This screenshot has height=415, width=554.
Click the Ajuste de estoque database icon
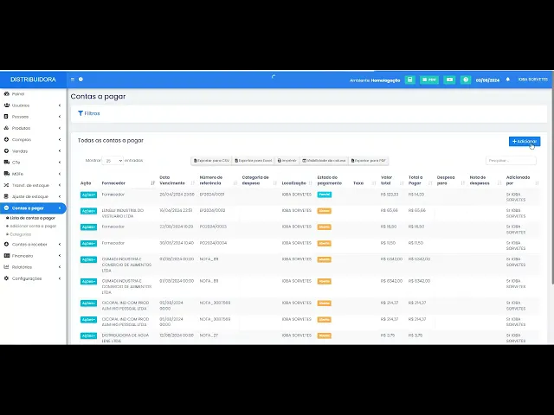tap(6, 196)
